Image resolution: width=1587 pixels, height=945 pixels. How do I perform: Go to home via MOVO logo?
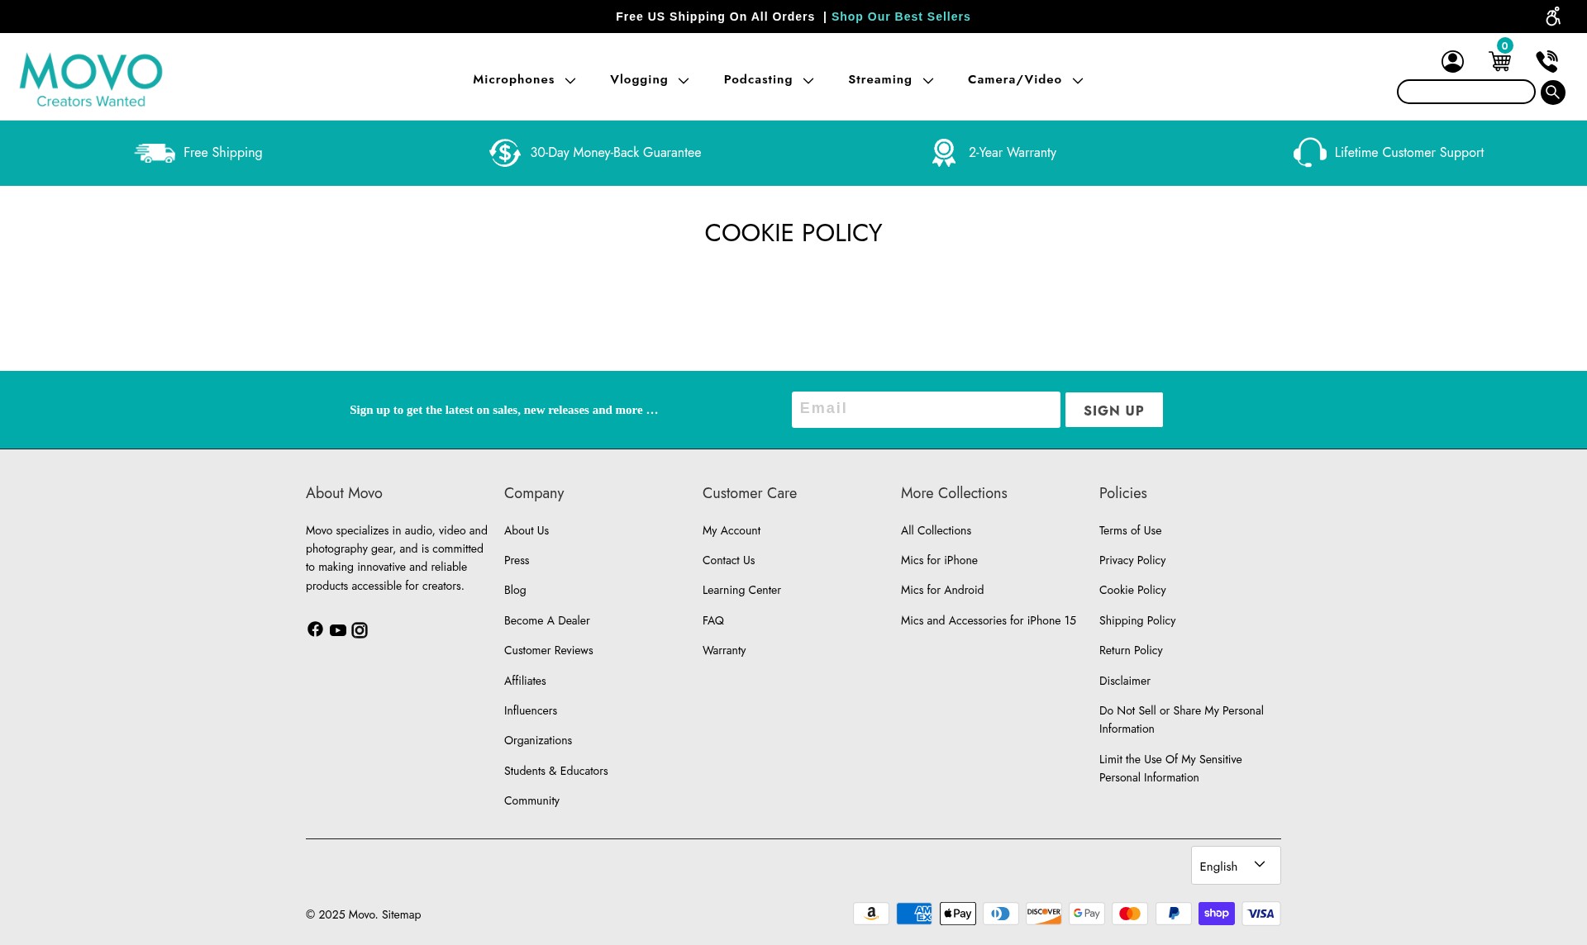click(x=91, y=80)
